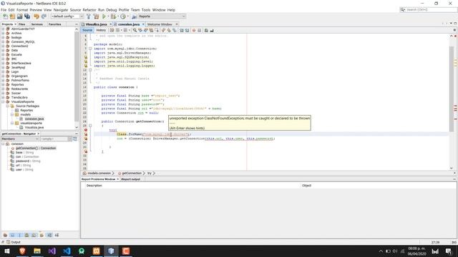Expand the AbrirGuardarTXT project node
The height and width of the screenshot is (257, 458).
3,29
